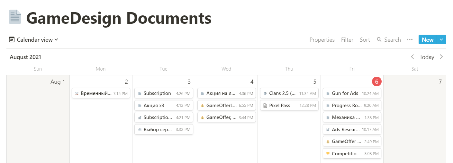Click the crossed swords icon on Monday entry
This screenshot has width=453, height=163.
(x=77, y=93)
